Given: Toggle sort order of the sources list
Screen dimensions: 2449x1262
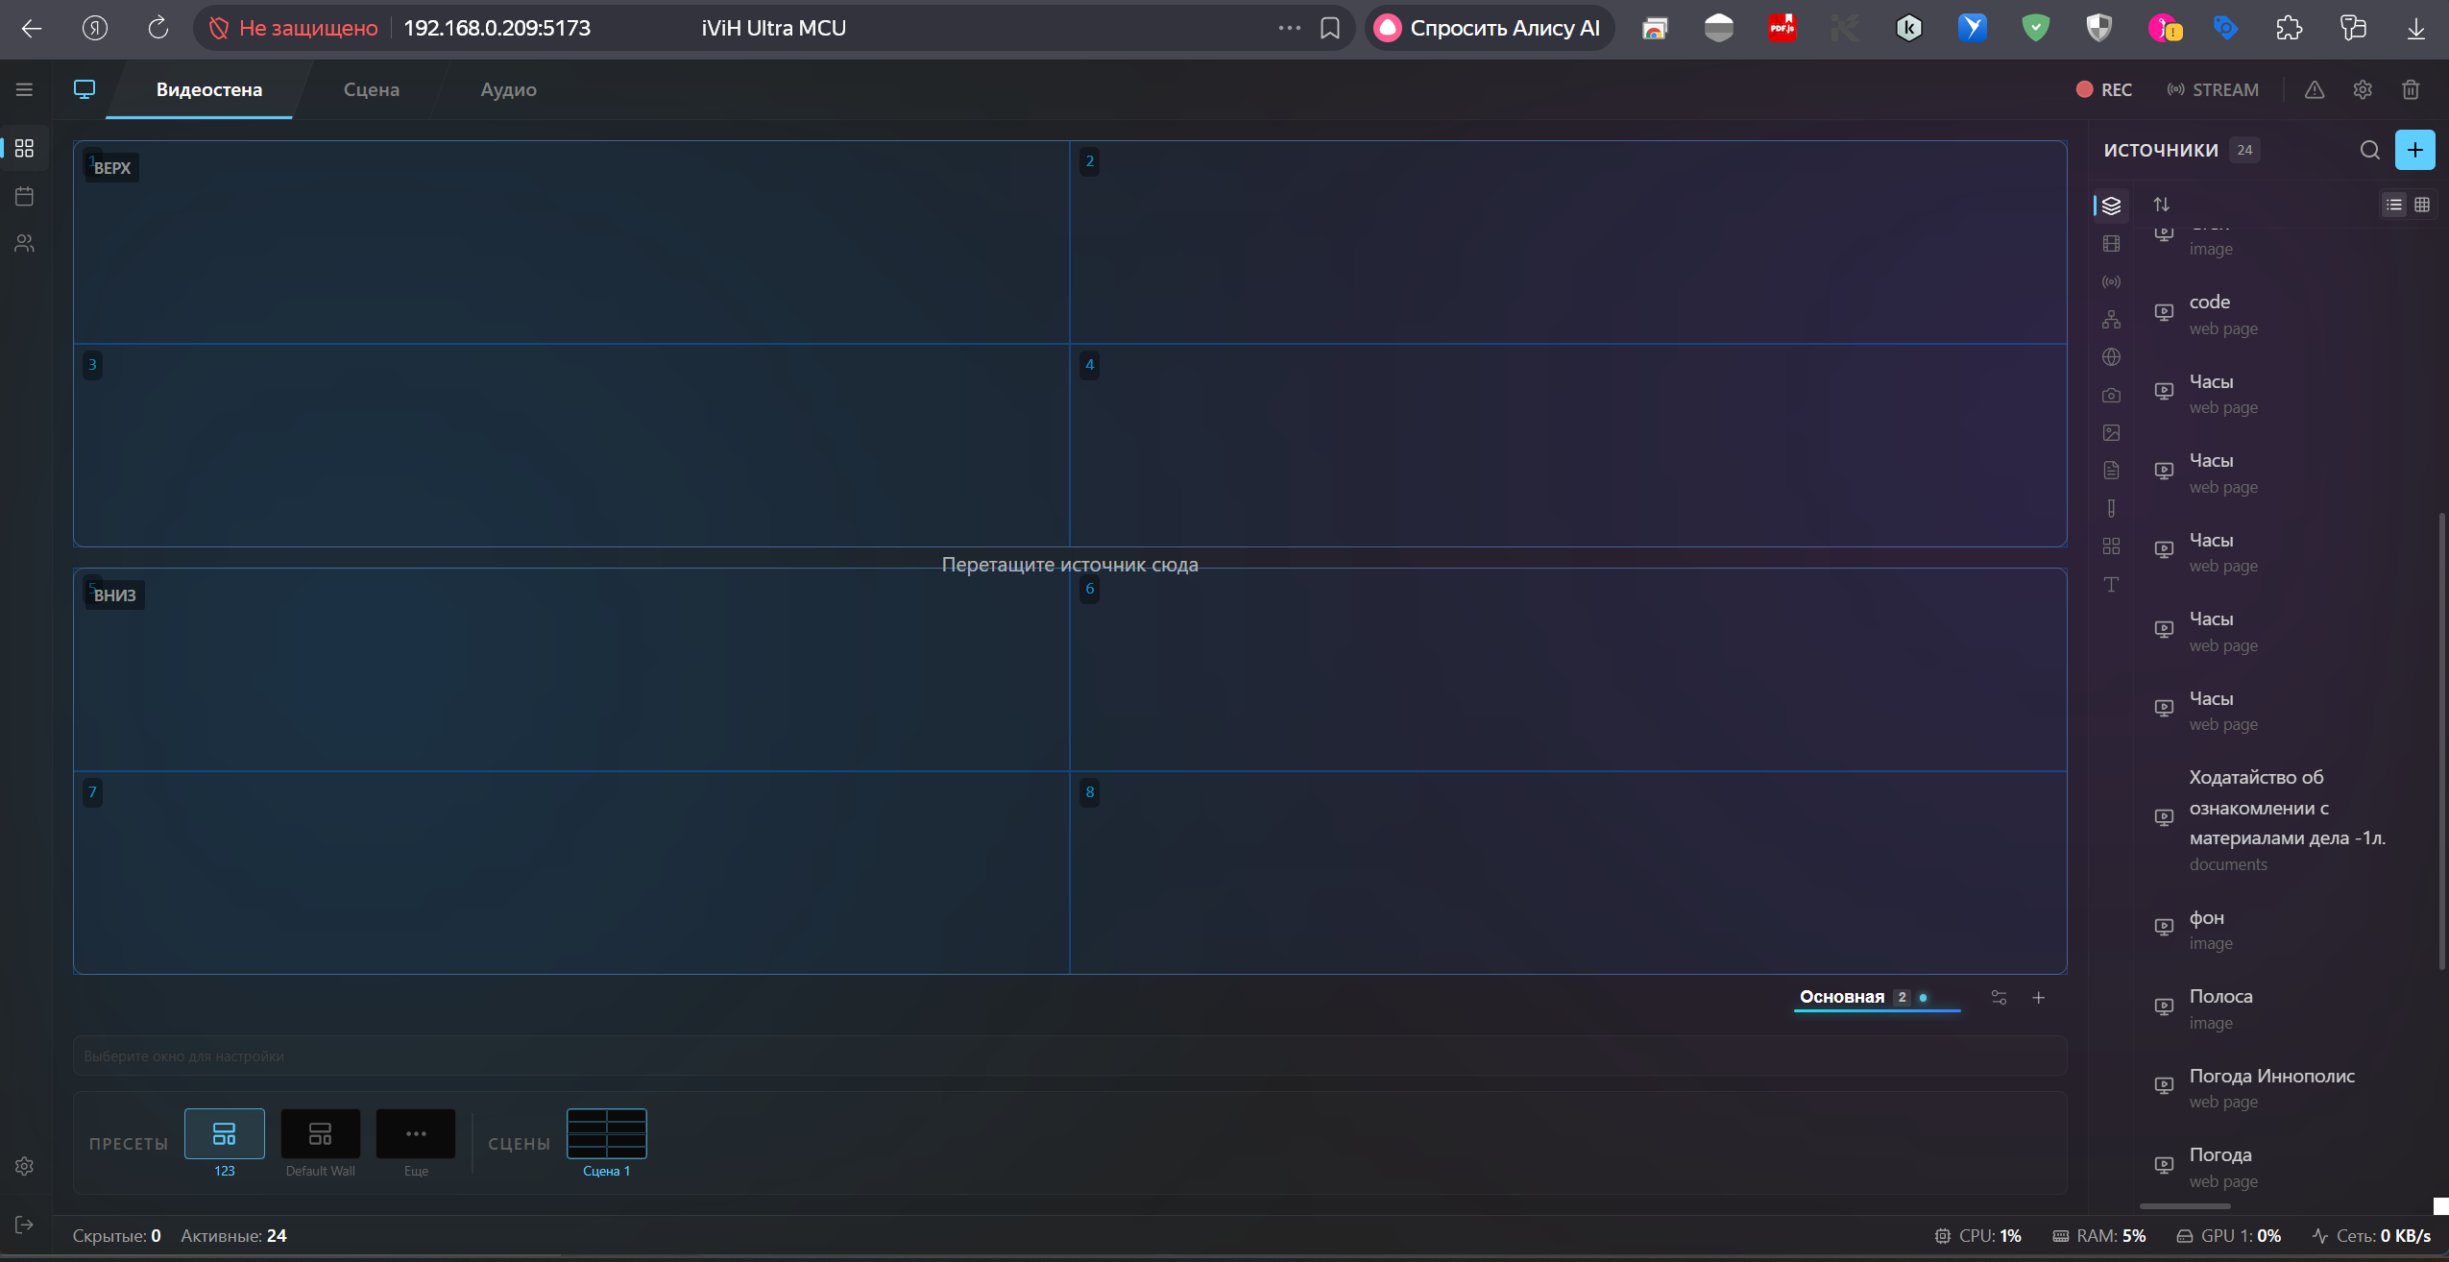Looking at the screenshot, I should [x=2161, y=205].
